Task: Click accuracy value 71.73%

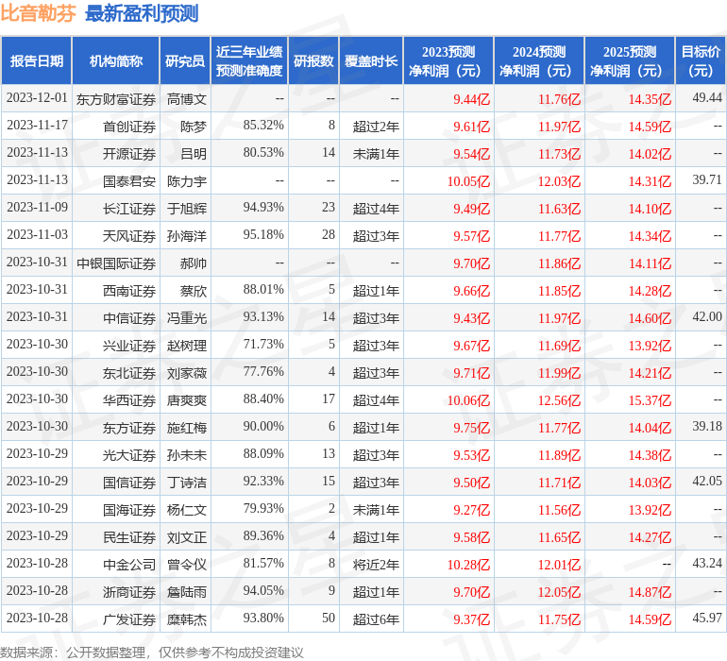Action: click(263, 344)
